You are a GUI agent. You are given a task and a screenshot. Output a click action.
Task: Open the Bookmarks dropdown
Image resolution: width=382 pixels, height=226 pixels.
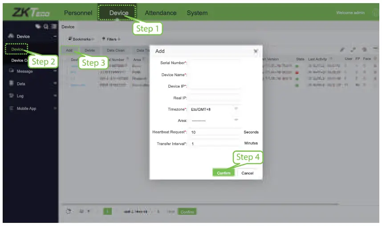(x=81, y=39)
